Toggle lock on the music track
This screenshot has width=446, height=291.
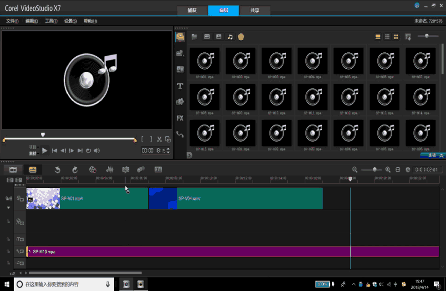point(8,263)
